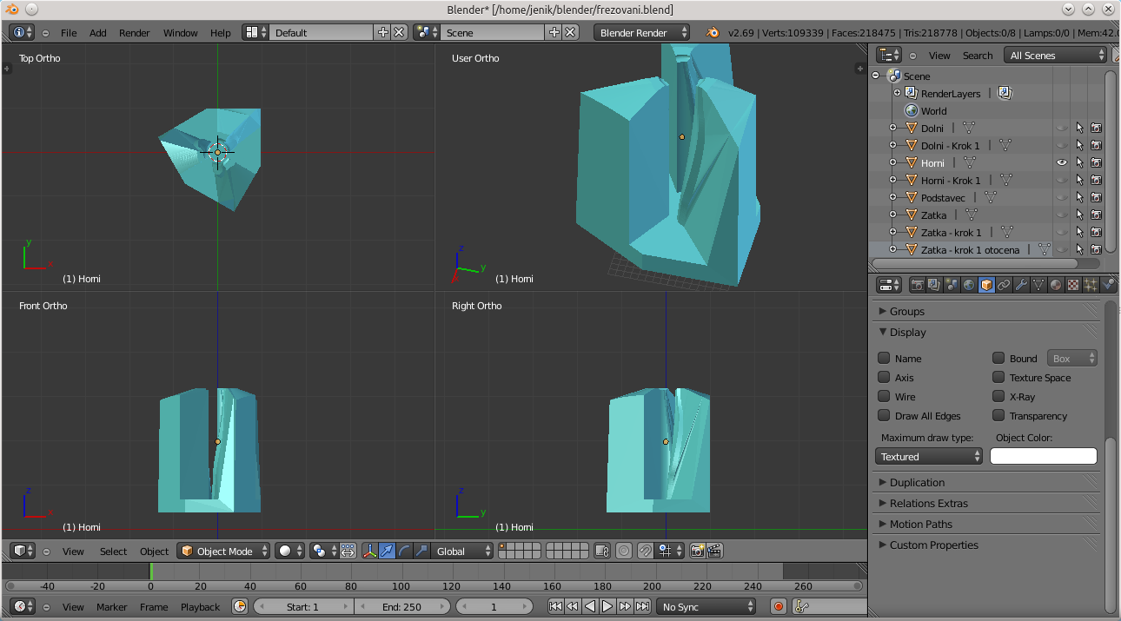Screen dimensions: 1121x621
Task: Open the Modifiers wrench tab in Properties
Action: [x=1021, y=285]
